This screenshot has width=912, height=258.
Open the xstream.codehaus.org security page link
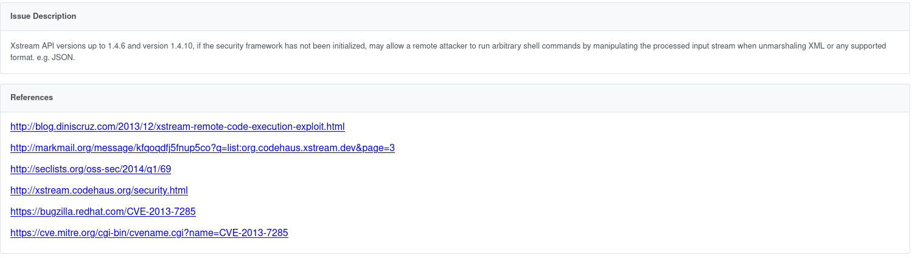99,191
